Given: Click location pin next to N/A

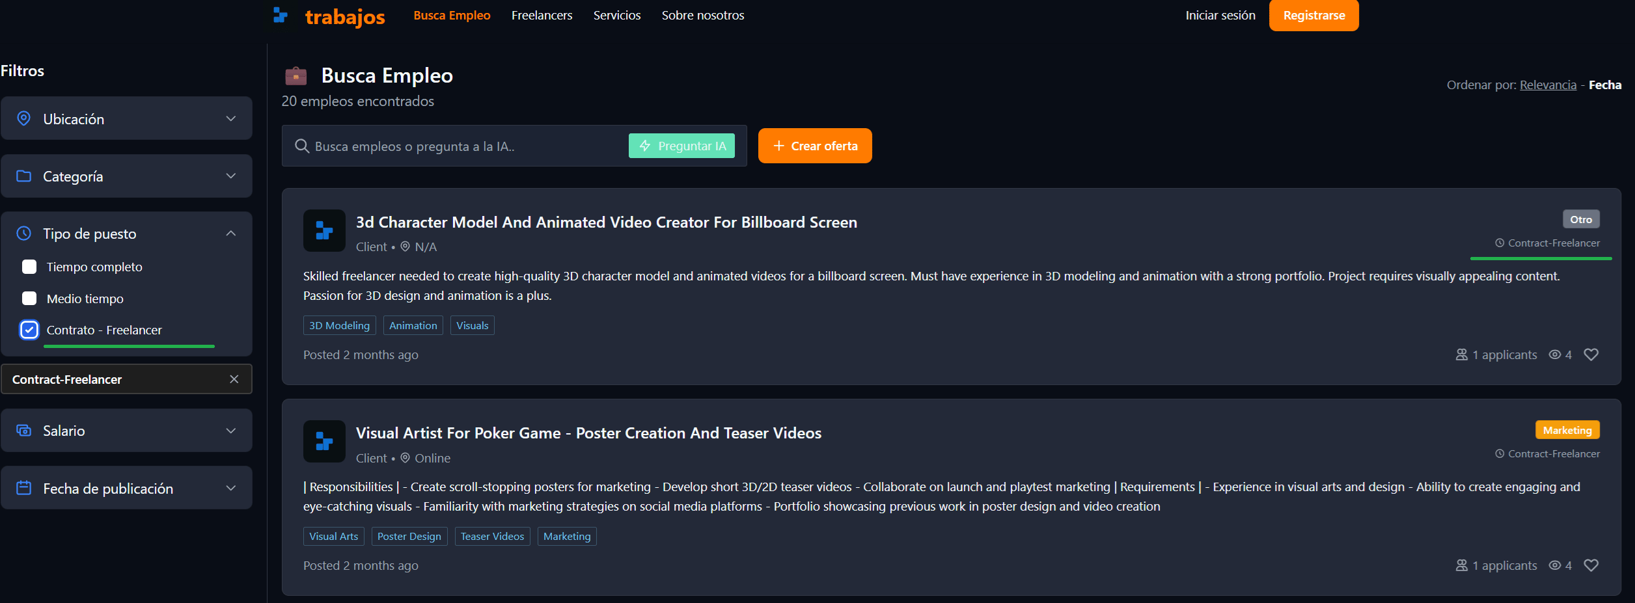Looking at the screenshot, I should point(405,247).
